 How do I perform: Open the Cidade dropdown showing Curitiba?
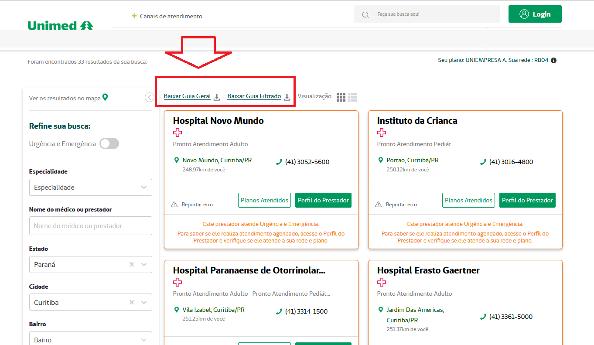tap(91, 302)
